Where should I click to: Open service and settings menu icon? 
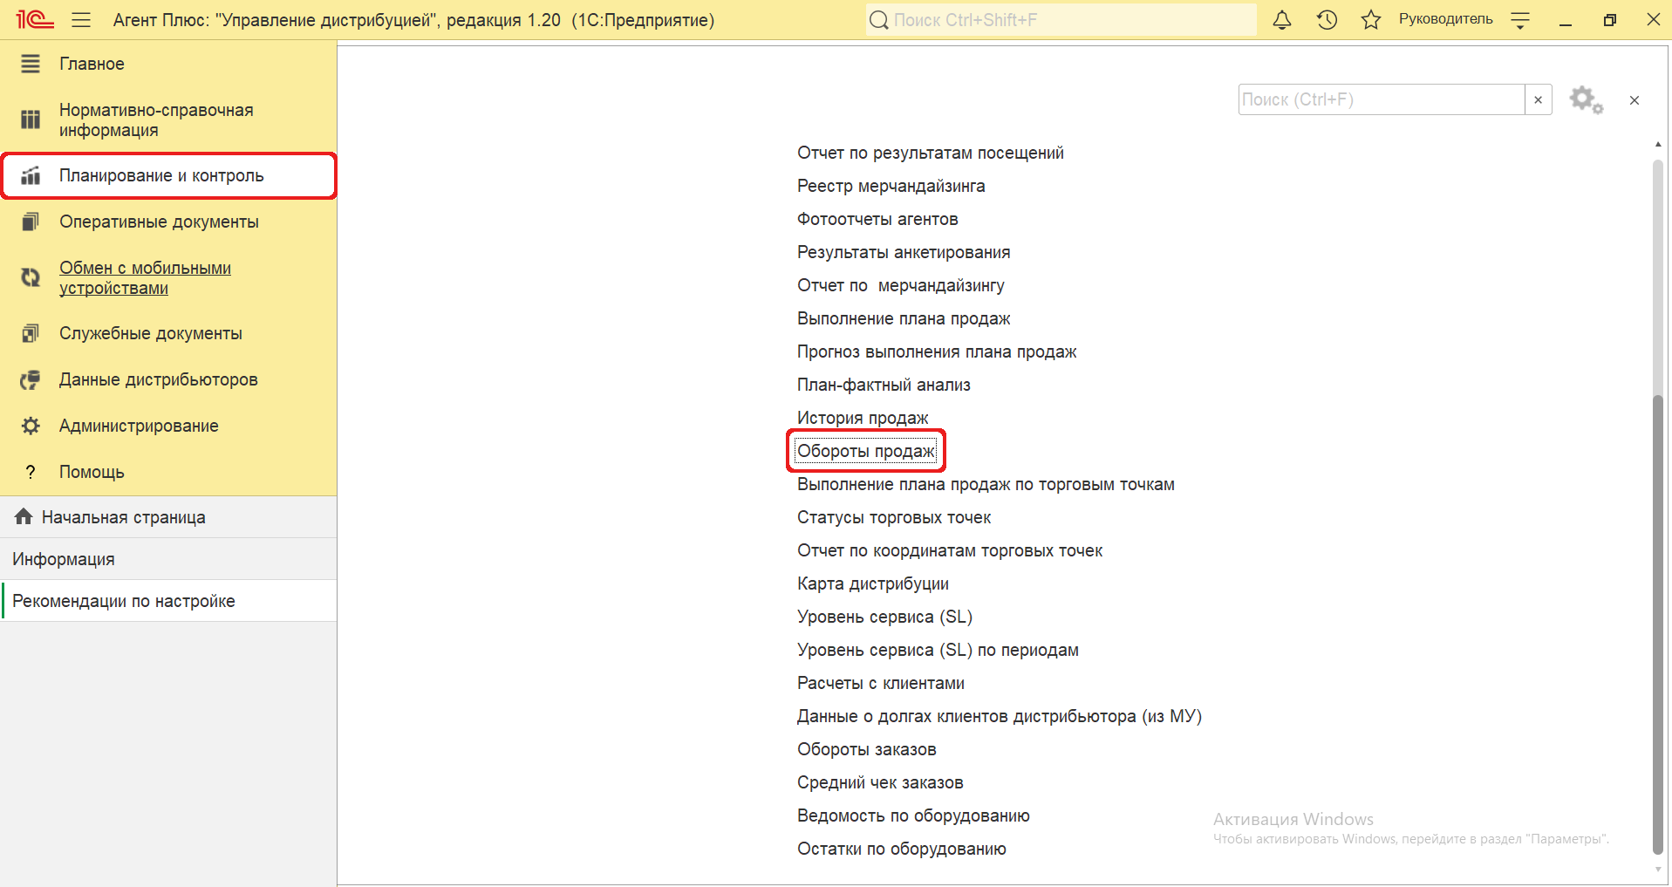click(1520, 20)
